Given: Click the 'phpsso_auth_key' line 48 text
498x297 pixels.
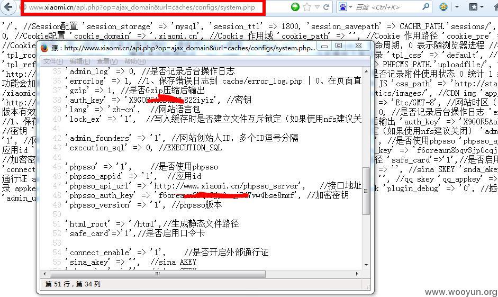Looking at the screenshot, I should coord(207,195).
